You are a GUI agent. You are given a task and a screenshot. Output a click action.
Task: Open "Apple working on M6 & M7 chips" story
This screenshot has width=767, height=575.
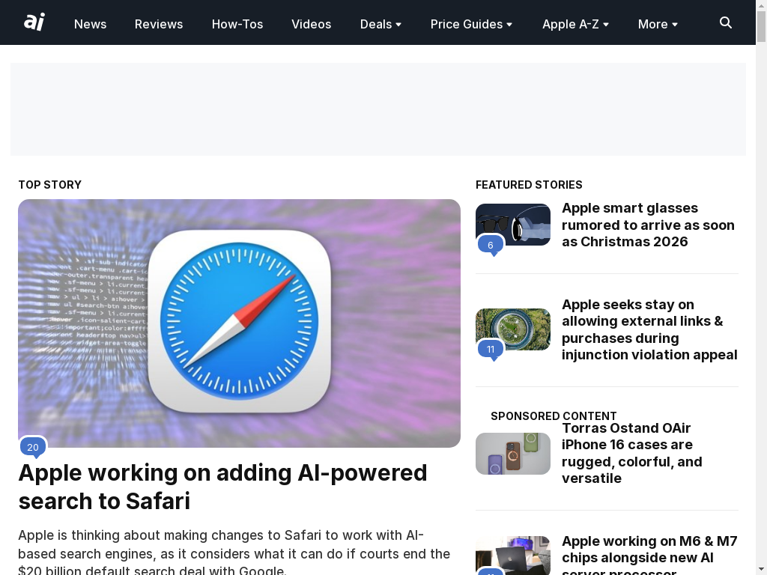coord(649,556)
